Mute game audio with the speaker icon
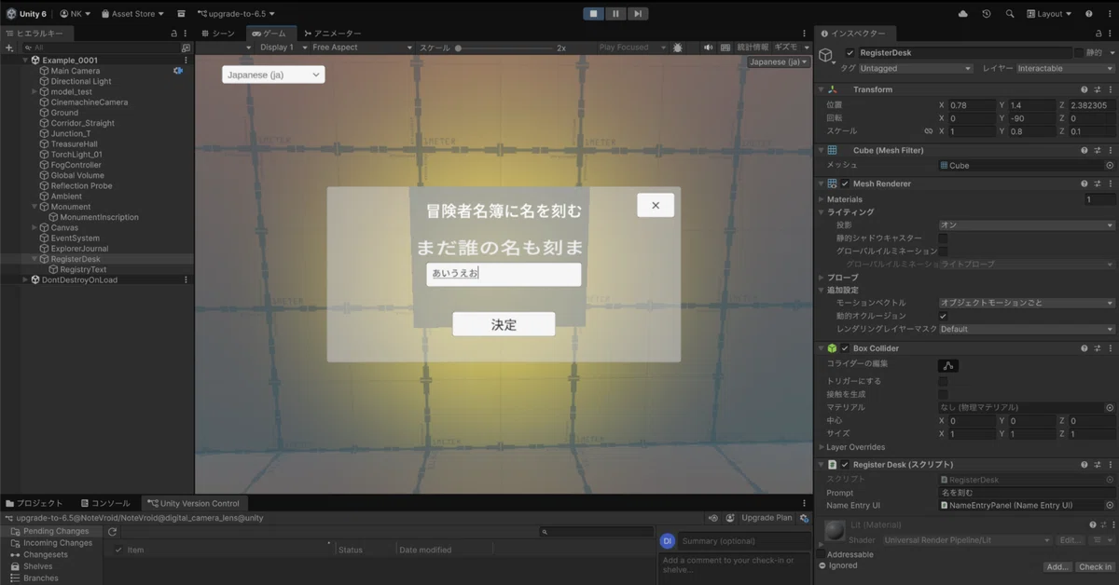 pos(708,48)
